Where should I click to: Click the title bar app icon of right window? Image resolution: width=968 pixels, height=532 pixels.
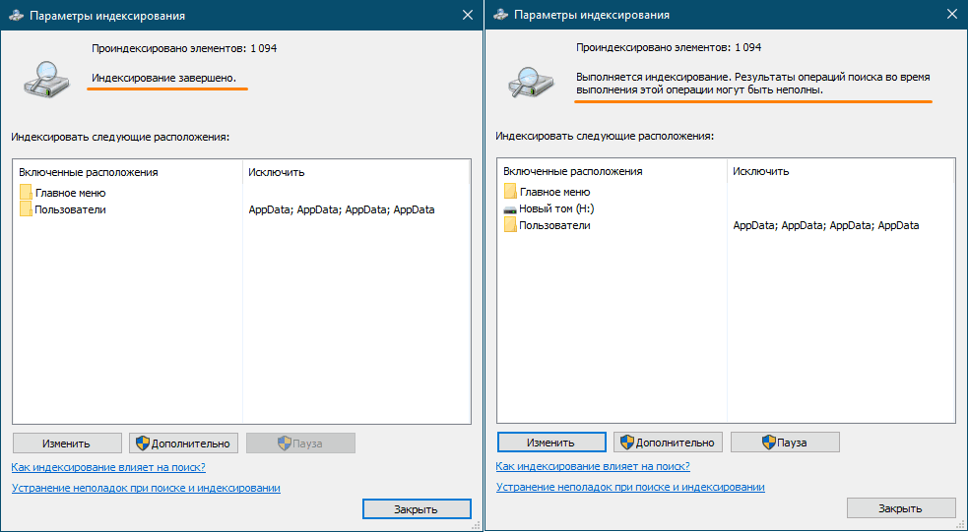[500, 15]
